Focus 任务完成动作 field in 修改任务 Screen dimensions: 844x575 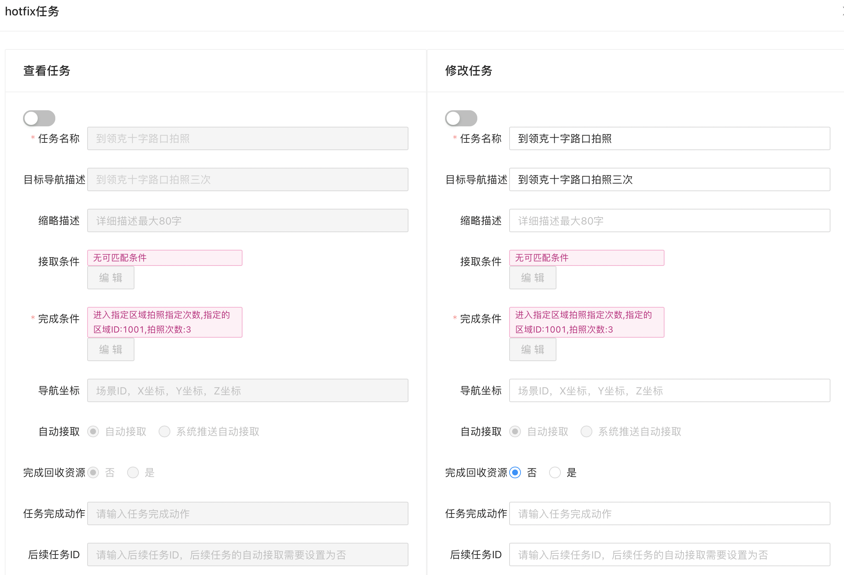click(669, 513)
